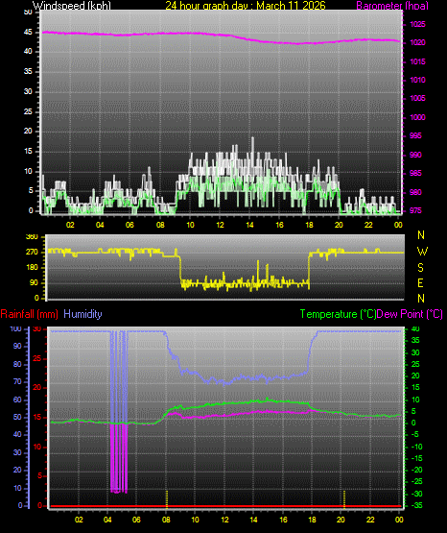Click the yellow marker past 20 hours
Viewport: 447px width, 533px height.
coord(344,499)
